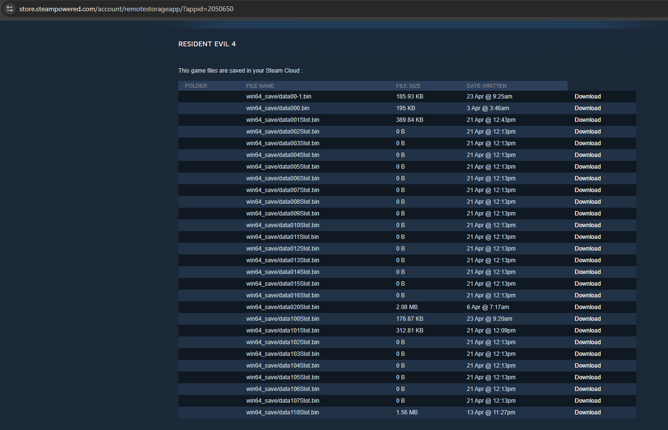Download the data101Slot.bin file
The height and width of the screenshot is (430, 668).
[588, 331]
